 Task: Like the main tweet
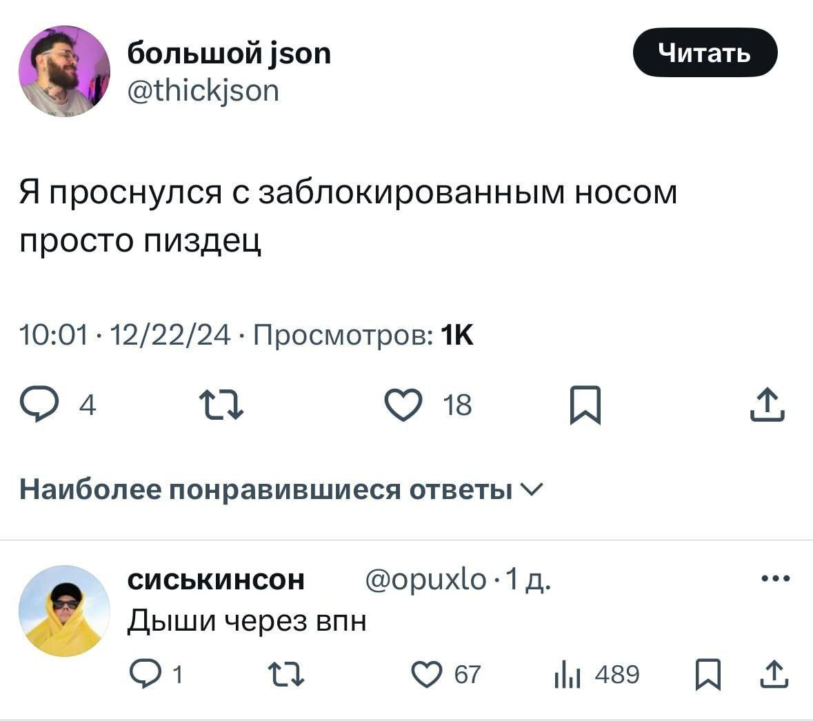click(x=403, y=405)
